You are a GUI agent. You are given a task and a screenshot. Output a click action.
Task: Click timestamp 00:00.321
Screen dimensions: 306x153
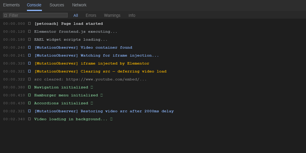[x=14, y=71]
